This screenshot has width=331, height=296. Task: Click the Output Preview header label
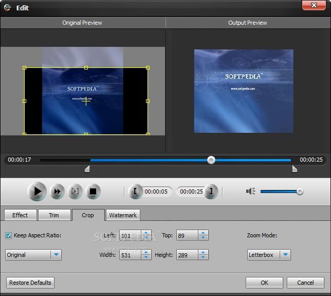[x=248, y=23]
